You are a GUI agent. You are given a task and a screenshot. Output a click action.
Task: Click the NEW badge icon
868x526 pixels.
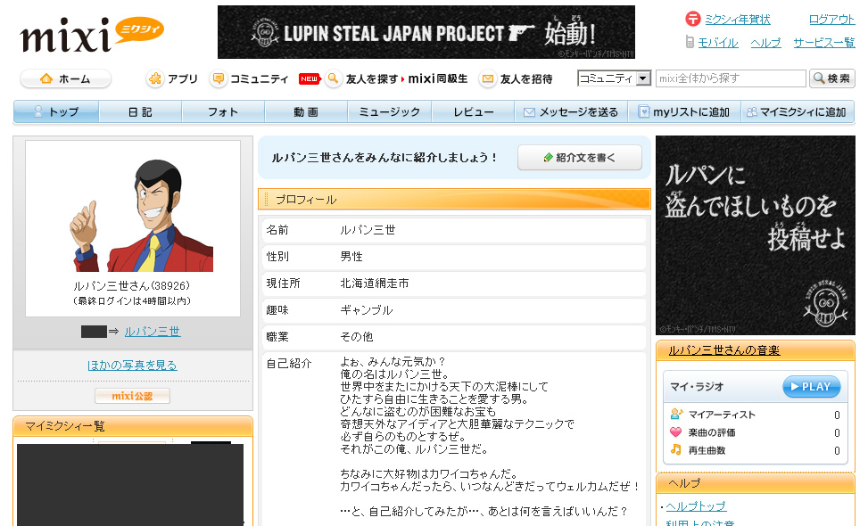pos(310,79)
